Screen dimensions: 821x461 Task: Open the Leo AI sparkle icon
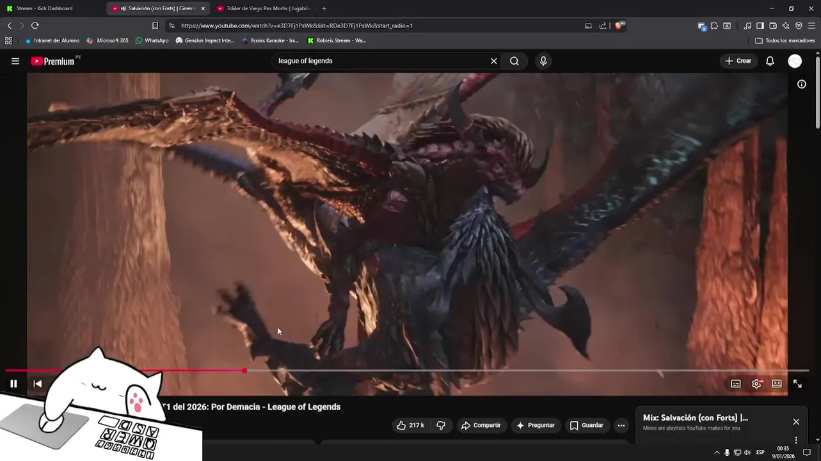[x=786, y=26]
